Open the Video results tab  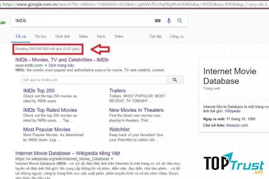pos(83,36)
